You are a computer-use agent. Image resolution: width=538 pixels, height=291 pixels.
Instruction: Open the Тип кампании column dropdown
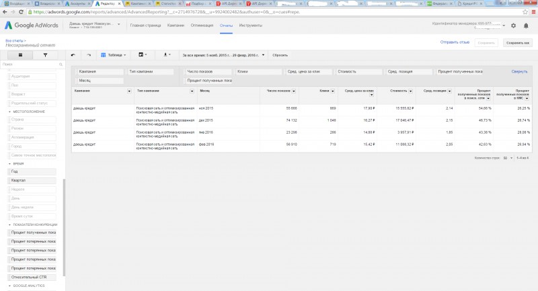[192, 91]
